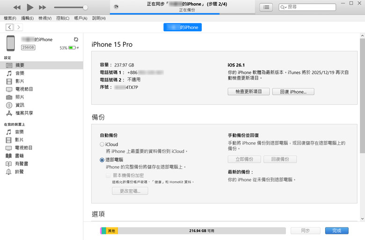The image size is (365, 240).
Task: Click the 216.94 GB 可用 storage bar
Action: tap(202, 231)
